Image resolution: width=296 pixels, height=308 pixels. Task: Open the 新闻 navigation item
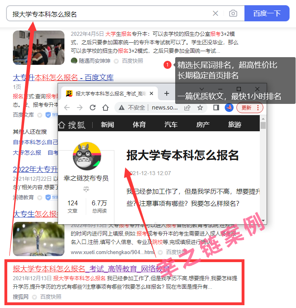pos(108,124)
